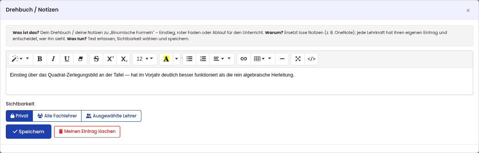Click the eraser remove-formatting icon
Image resolution: width=479 pixels, height=153 pixels.
(x=80, y=59)
